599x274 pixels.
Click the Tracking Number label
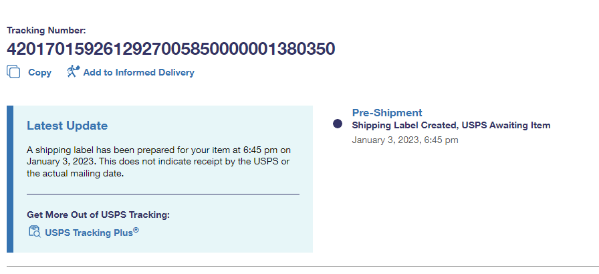coord(46,30)
